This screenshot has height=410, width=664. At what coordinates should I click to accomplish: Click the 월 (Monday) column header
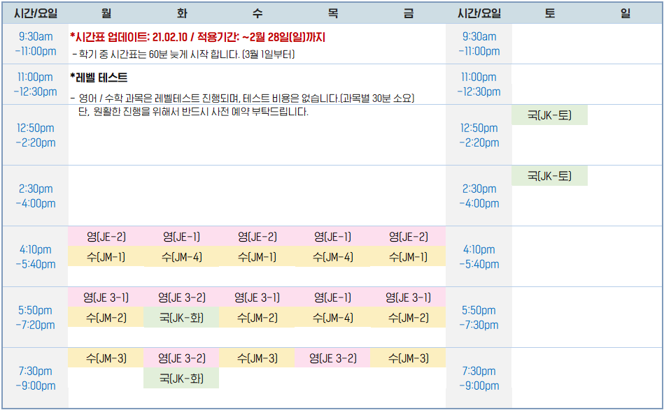[106, 13]
